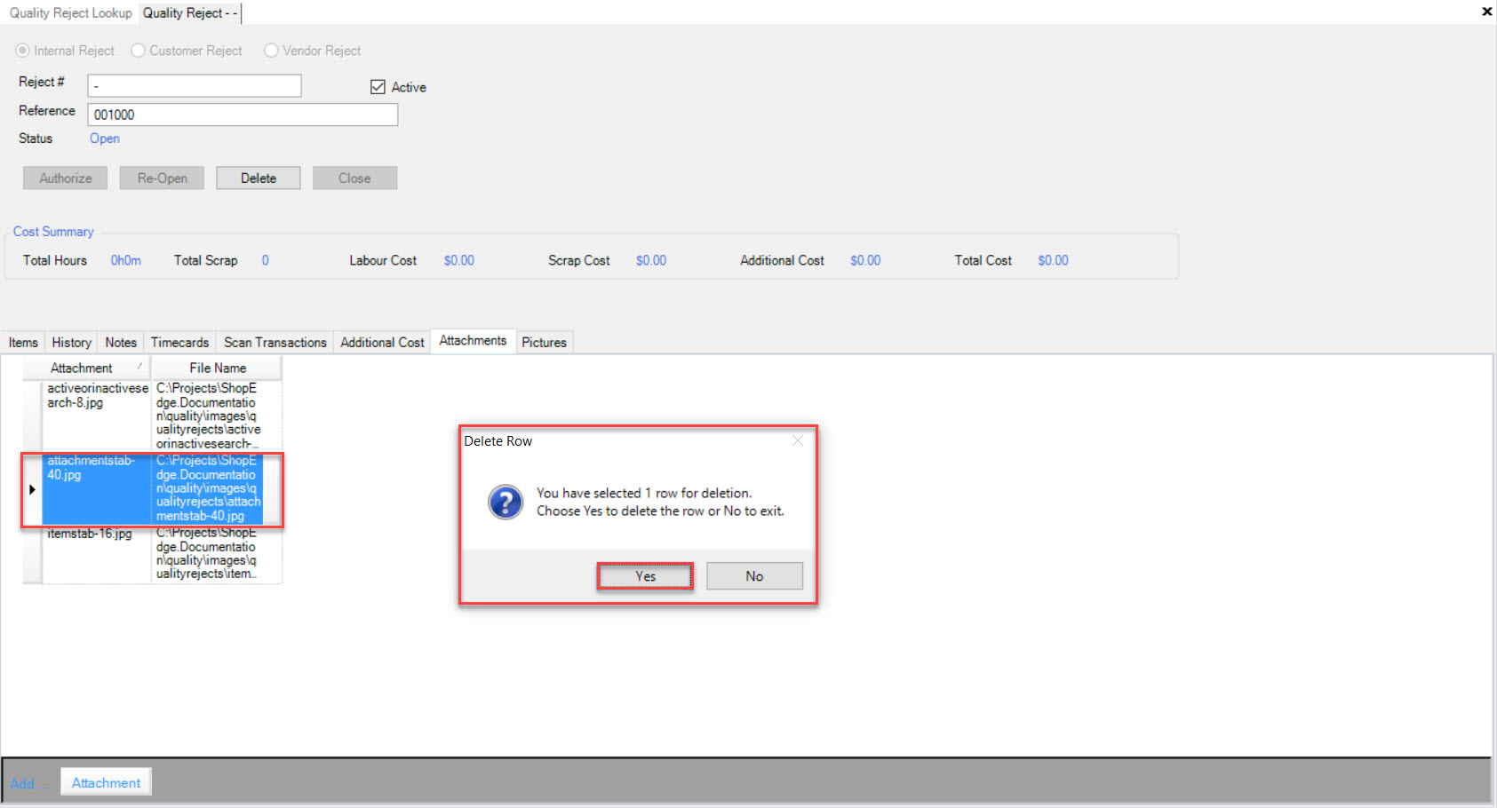Click the Labour Cost value $0.00
1497x808 pixels.
tap(459, 261)
